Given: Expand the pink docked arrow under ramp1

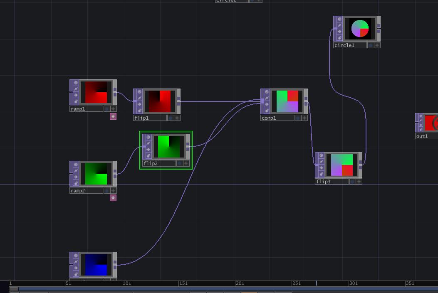Looking at the screenshot, I should pos(113,116).
